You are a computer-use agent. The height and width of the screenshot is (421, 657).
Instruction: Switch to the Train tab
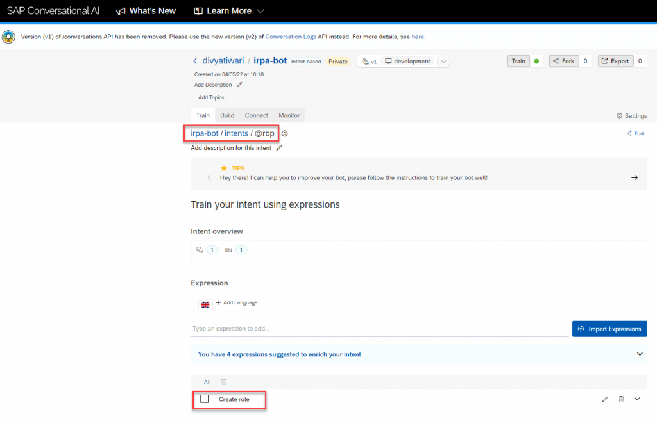pyautogui.click(x=203, y=115)
